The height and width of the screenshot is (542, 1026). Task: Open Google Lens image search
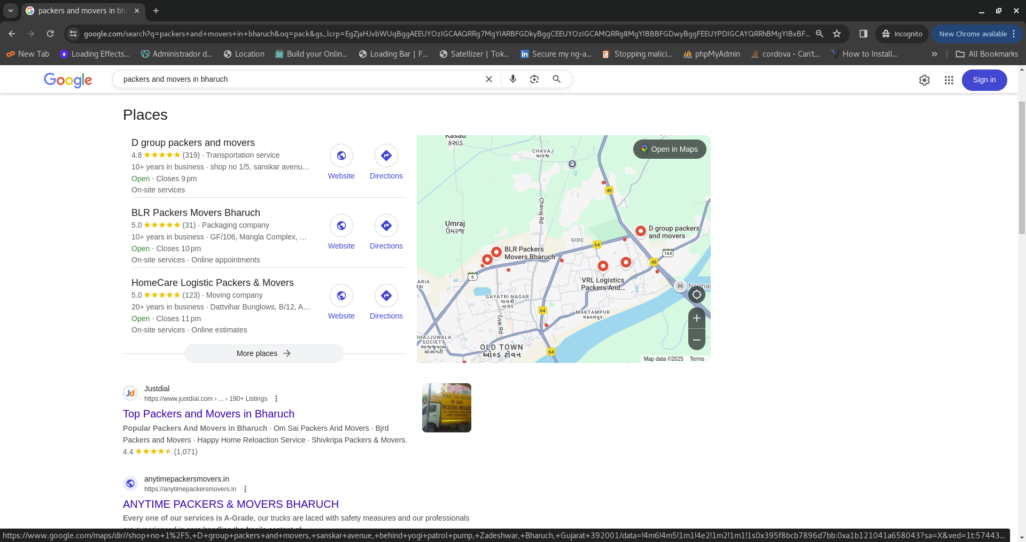coord(534,79)
